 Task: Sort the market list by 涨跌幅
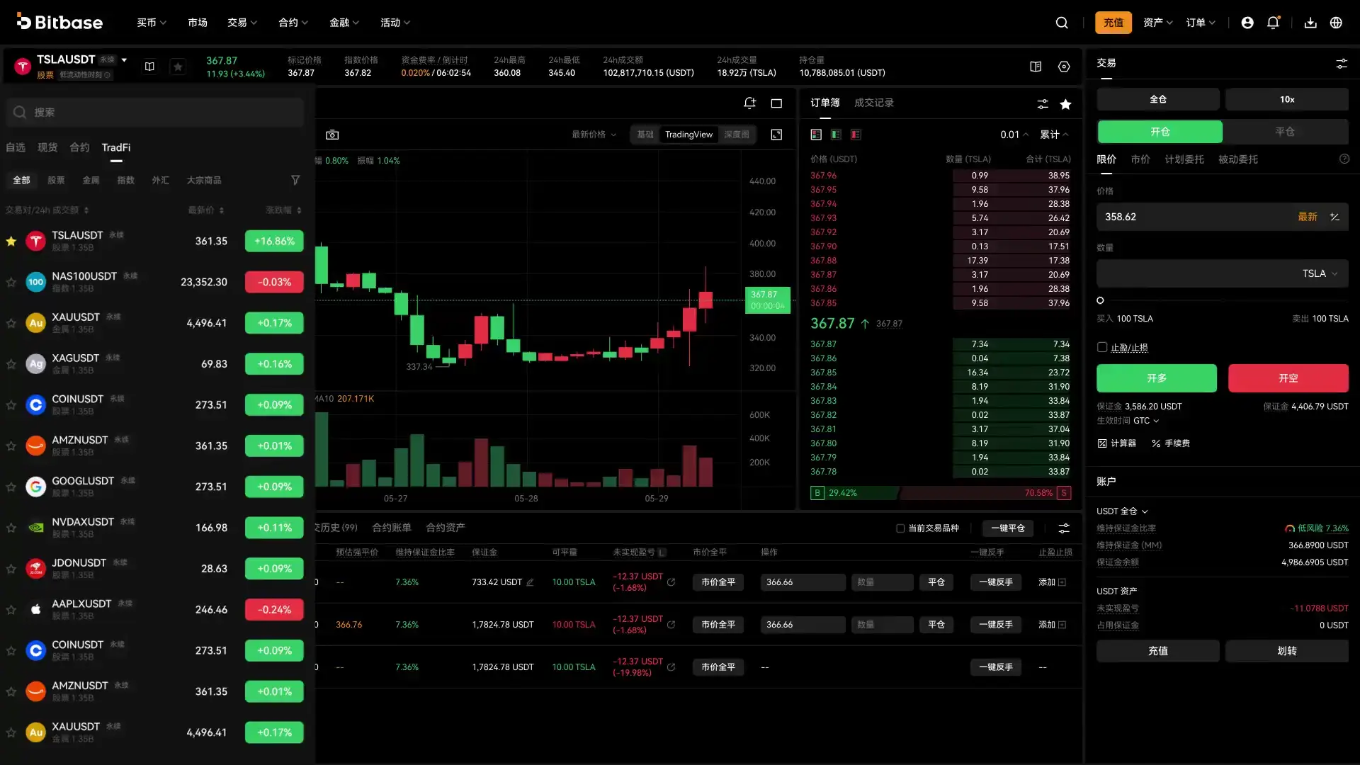point(283,210)
